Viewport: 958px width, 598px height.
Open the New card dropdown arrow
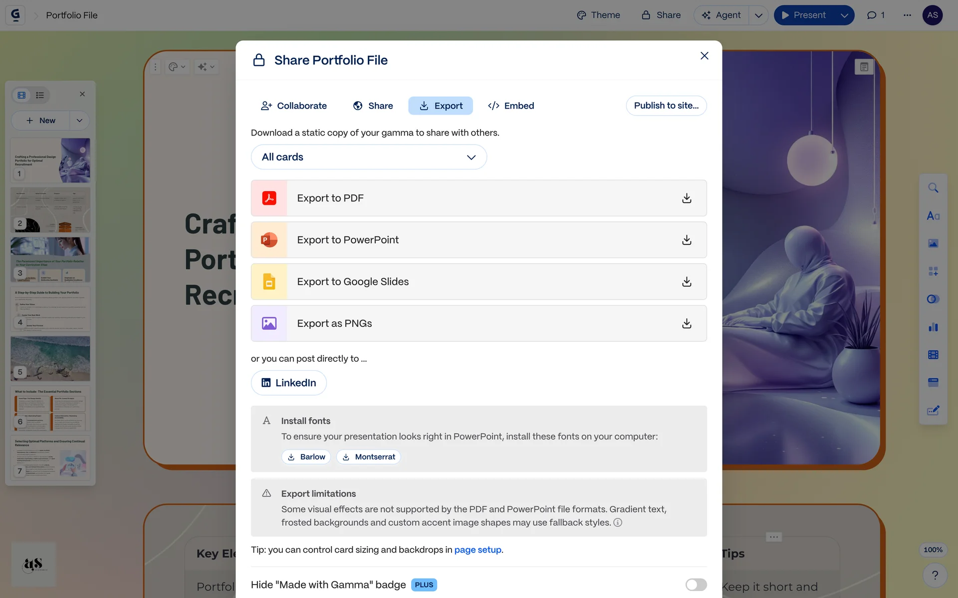(79, 121)
